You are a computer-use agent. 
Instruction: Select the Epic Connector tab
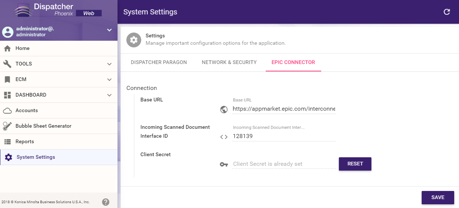pos(293,62)
